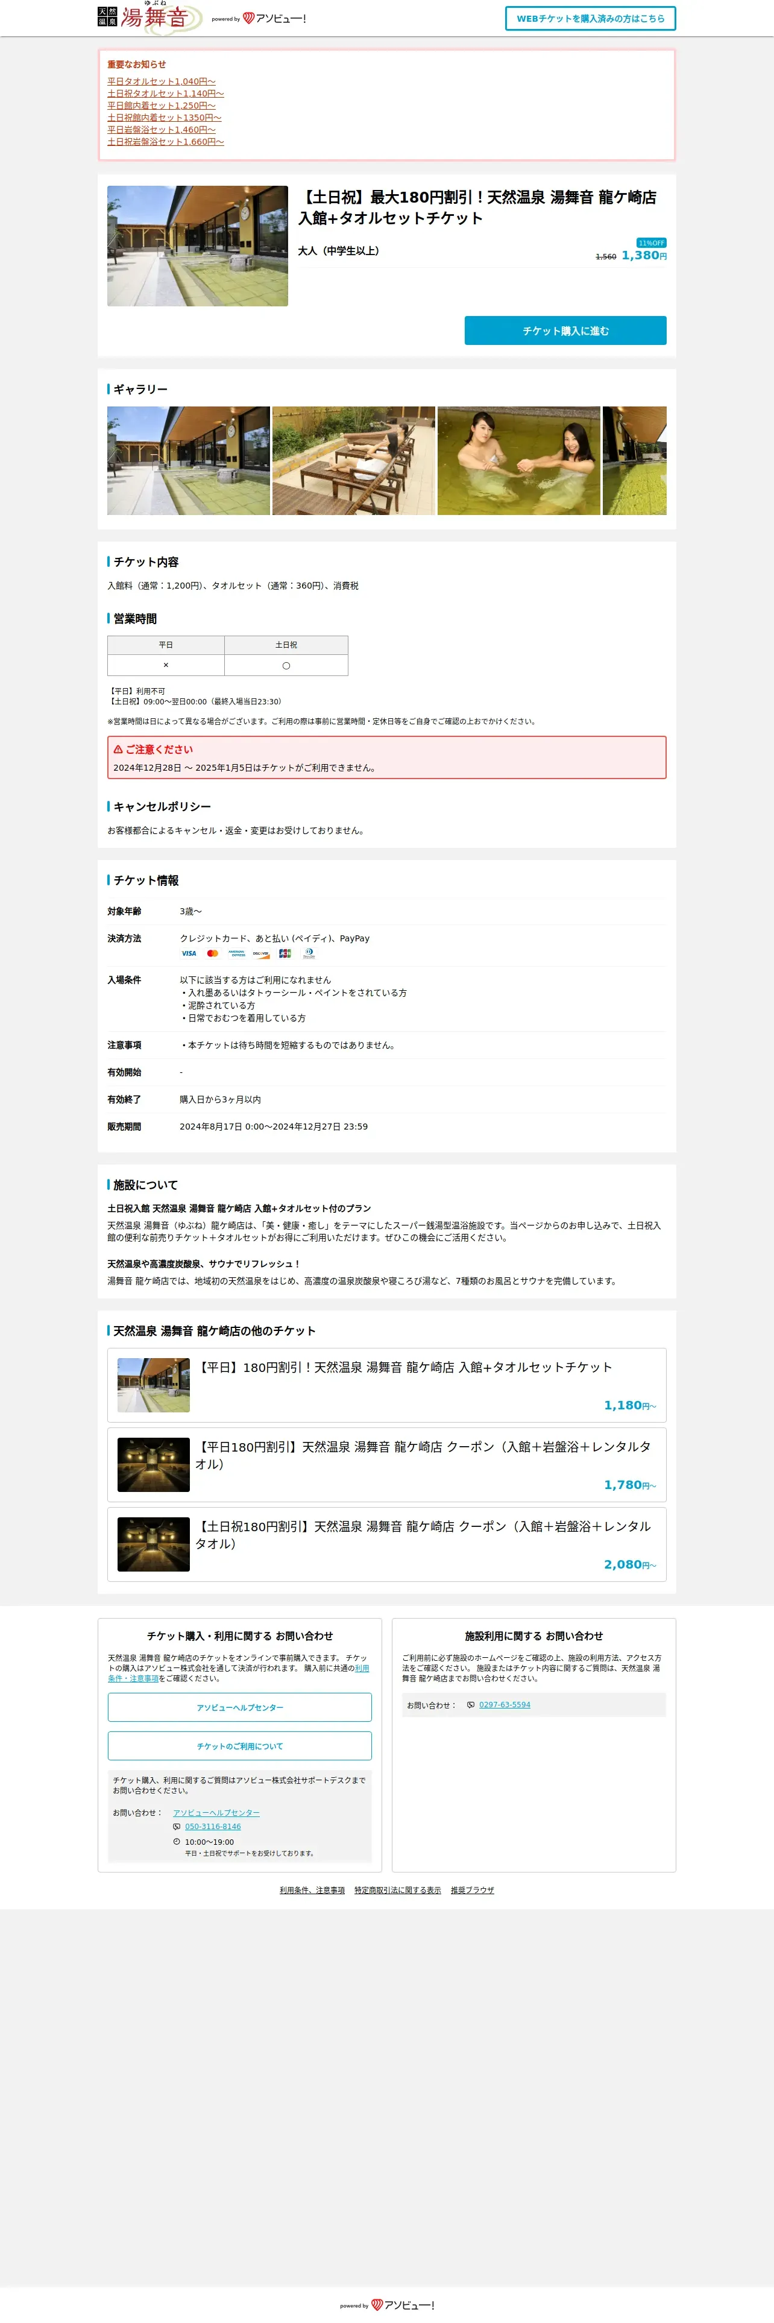
Task: Click the American Express payment icon
Action: pos(237,953)
